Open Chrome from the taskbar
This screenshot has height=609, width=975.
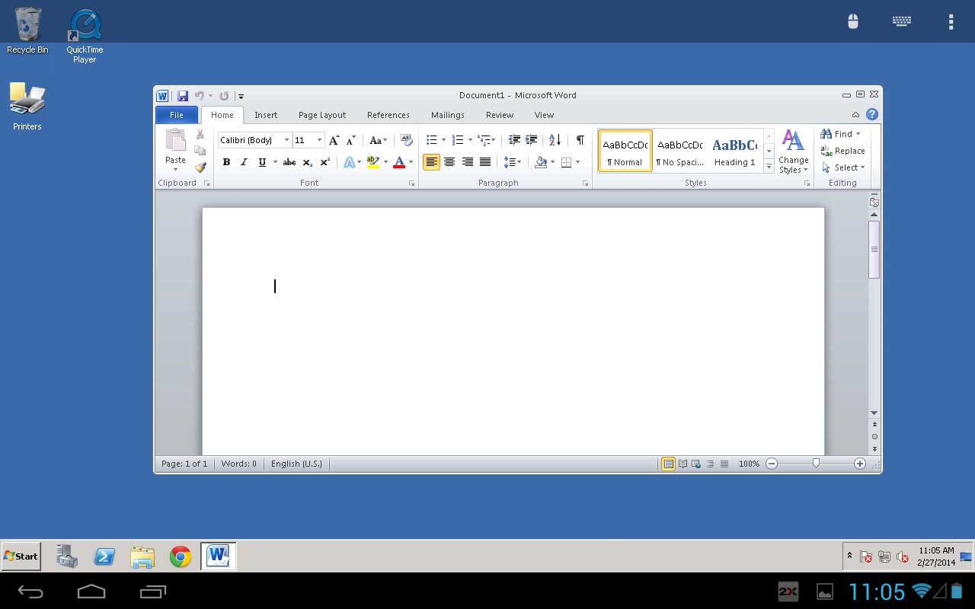pos(181,556)
